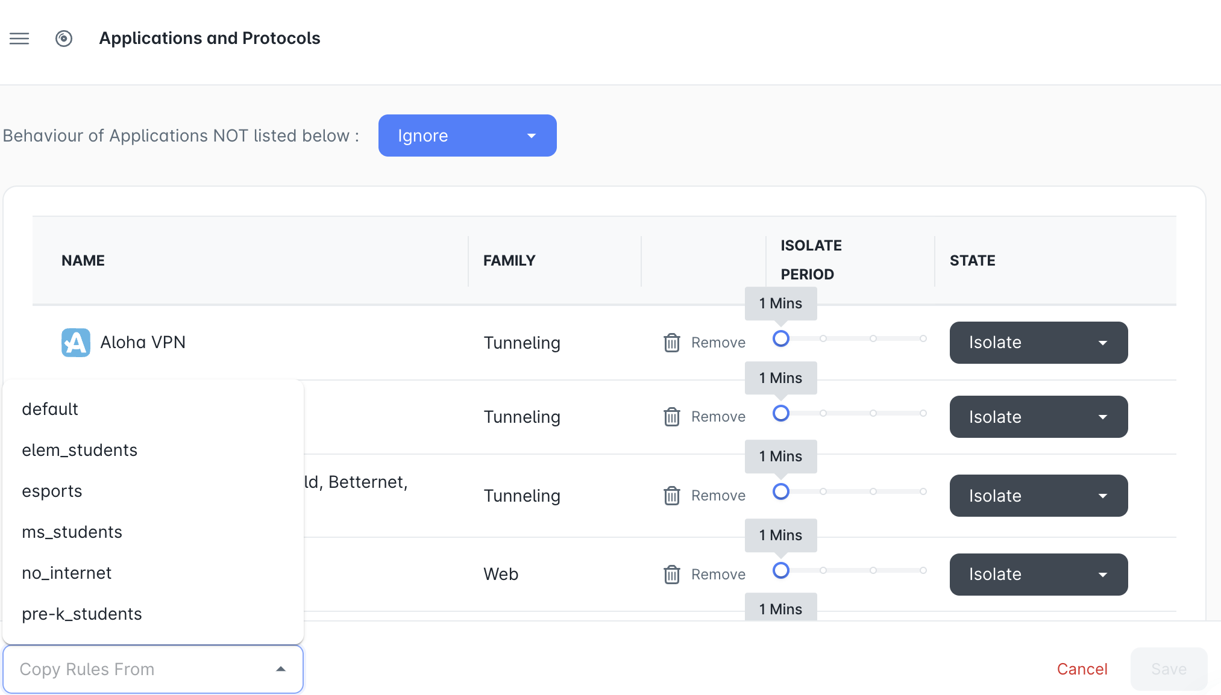Click Remove in Betternet row
This screenshot has width=1221, height=695.
click(718, 496)
